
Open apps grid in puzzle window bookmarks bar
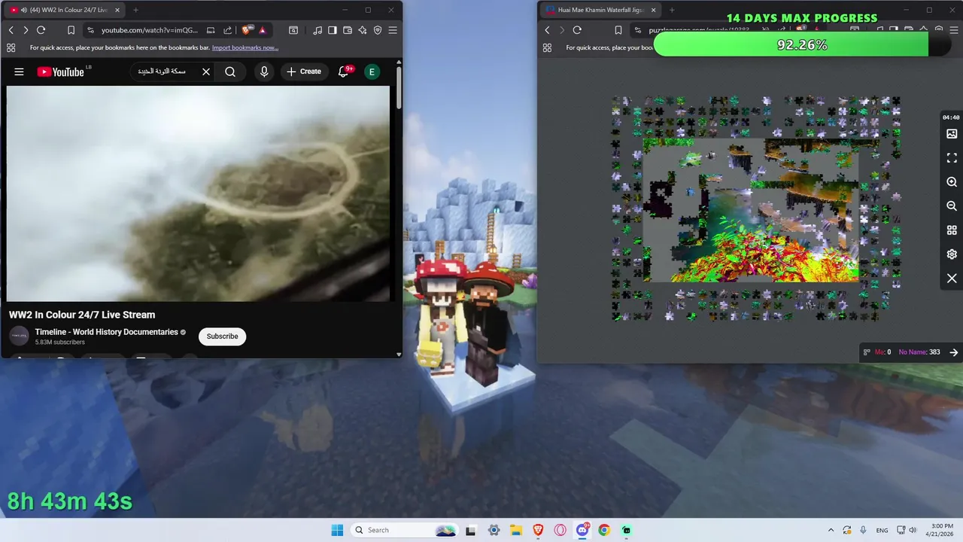(547, 47)
